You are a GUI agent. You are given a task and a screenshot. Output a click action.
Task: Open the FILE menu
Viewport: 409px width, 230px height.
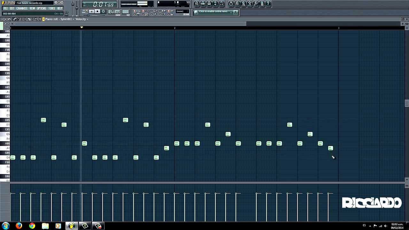[x=5, y=8]
